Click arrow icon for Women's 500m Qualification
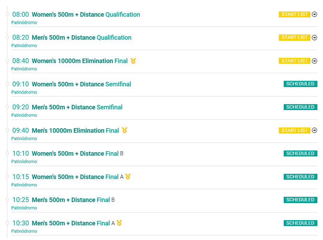This screenshot has width=323, height=240. pyautogui.click(x=314, y=14)
